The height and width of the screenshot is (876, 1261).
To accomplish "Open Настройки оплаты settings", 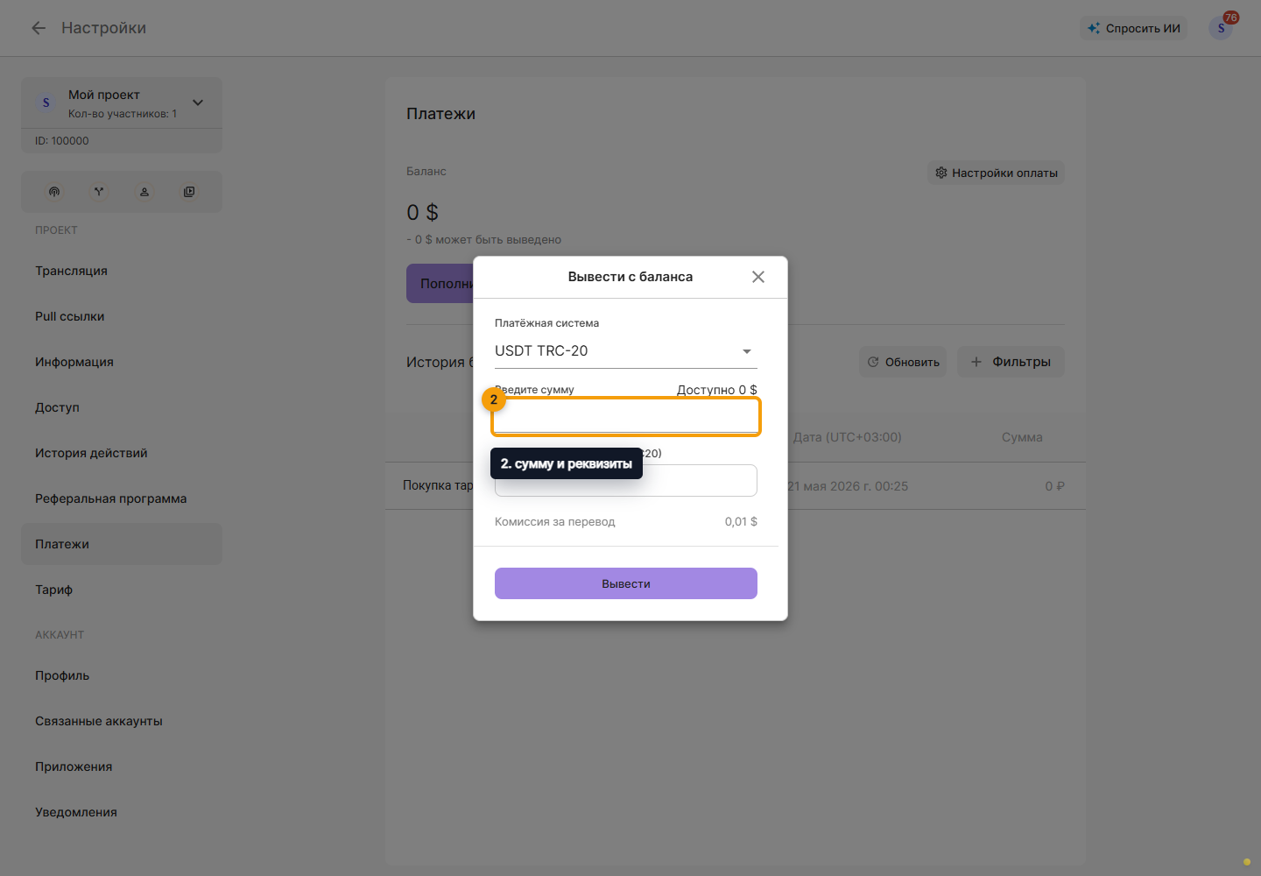I will coord(996,173).
